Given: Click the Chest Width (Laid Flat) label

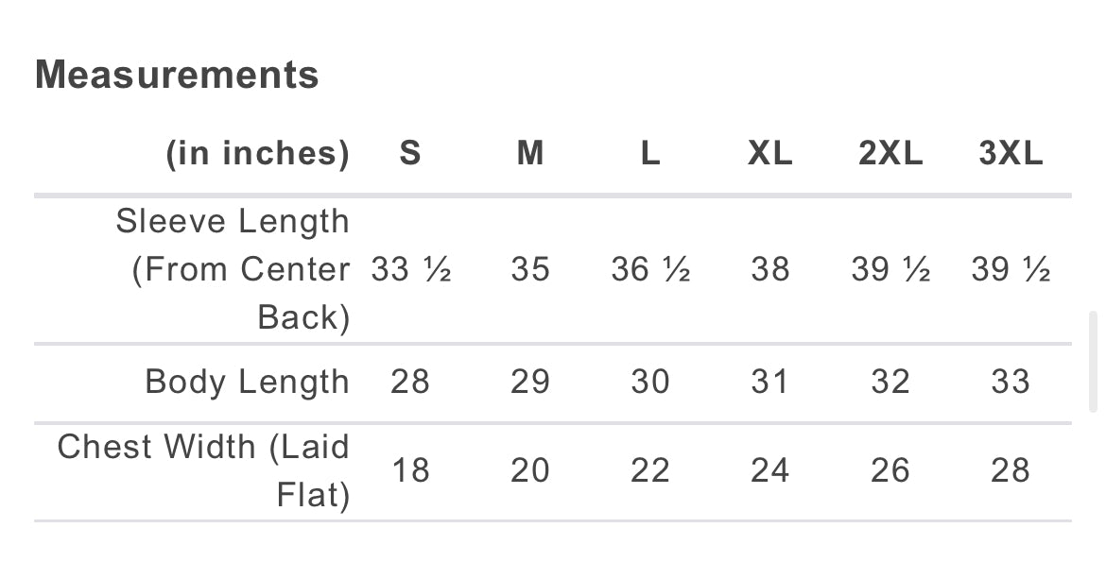Looking at the screenshot, I should [x=204, y=470].
